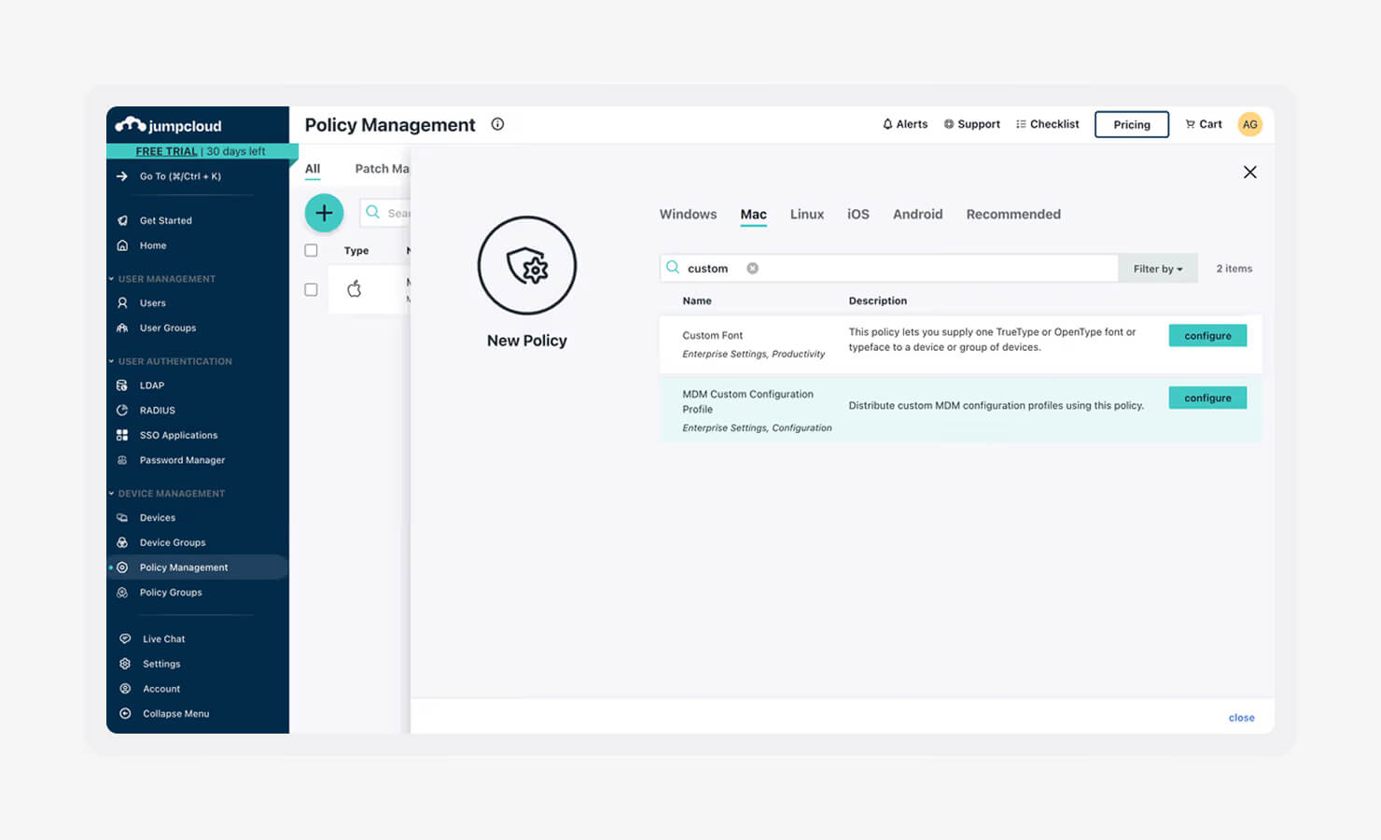
Task: Click the Settings gear icon in sidebar
Action: [x=125, y=664]
